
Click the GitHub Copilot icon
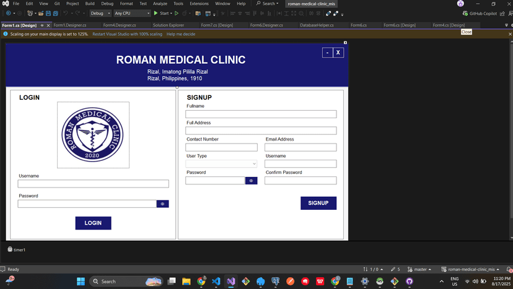click(x=465, y=14)
